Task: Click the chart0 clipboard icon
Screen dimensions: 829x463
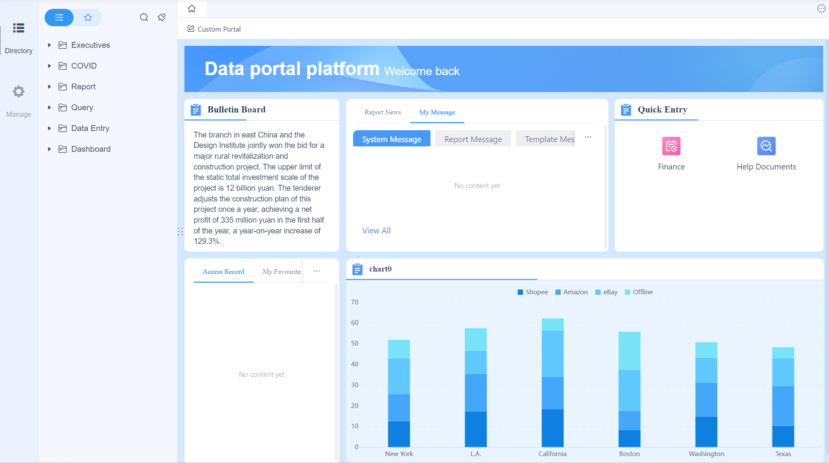Action: click(x=357, y=269)
